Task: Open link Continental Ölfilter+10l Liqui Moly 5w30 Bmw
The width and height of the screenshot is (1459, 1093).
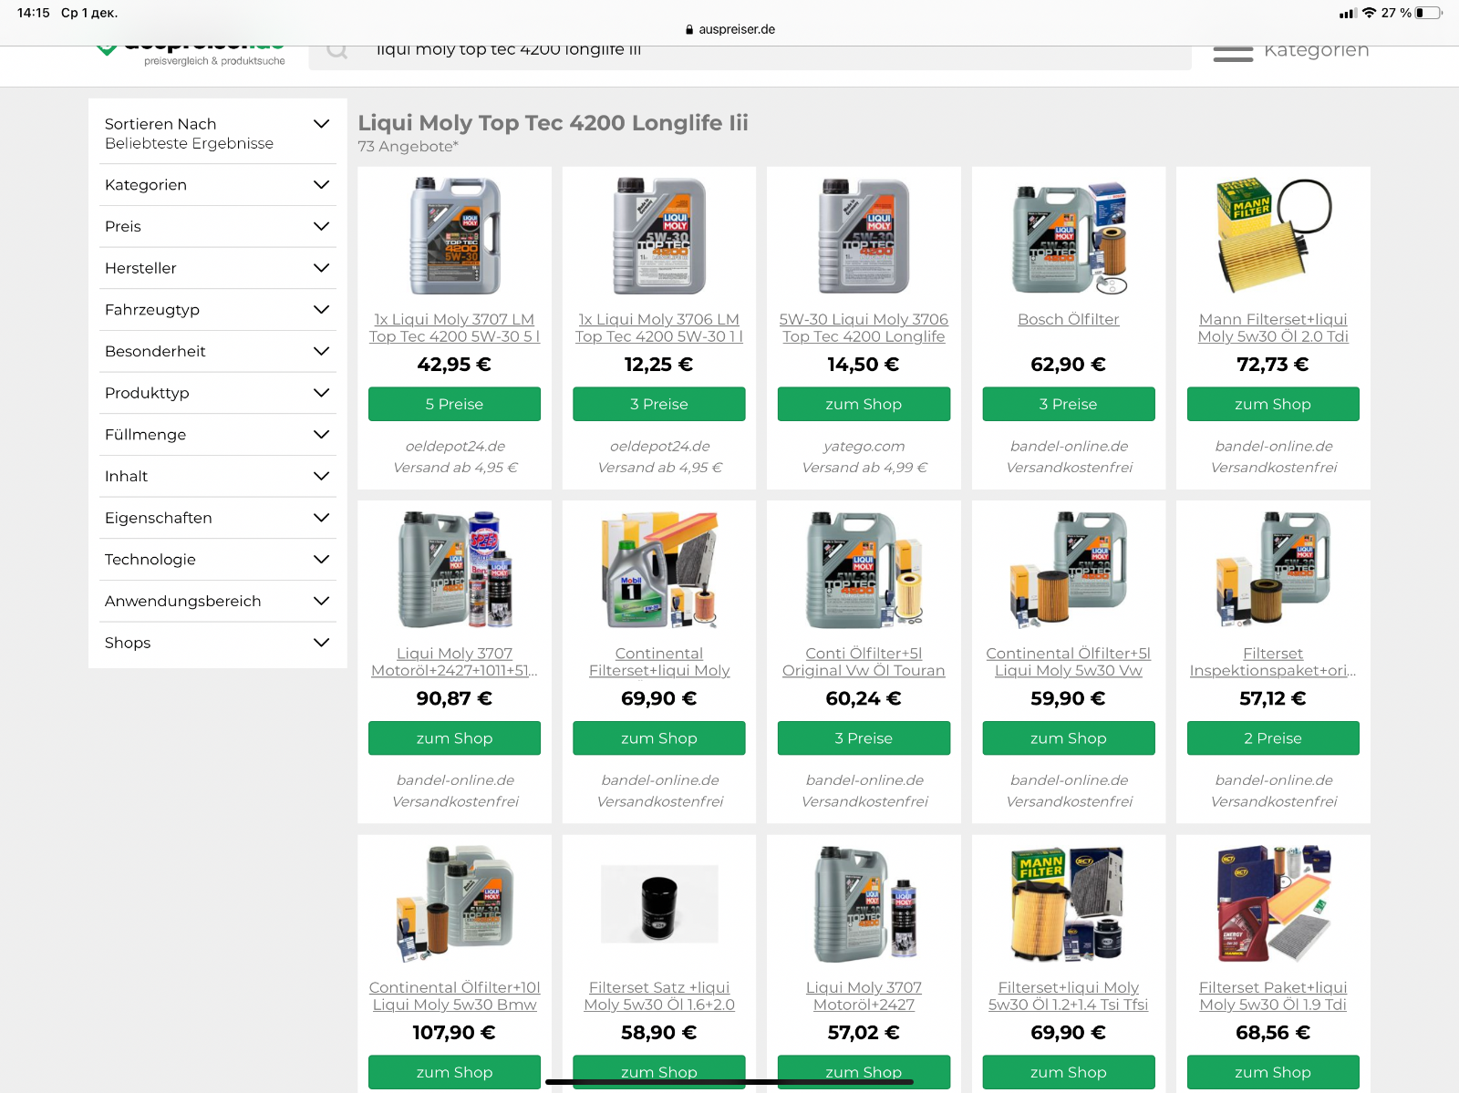Action: (454, 996)
